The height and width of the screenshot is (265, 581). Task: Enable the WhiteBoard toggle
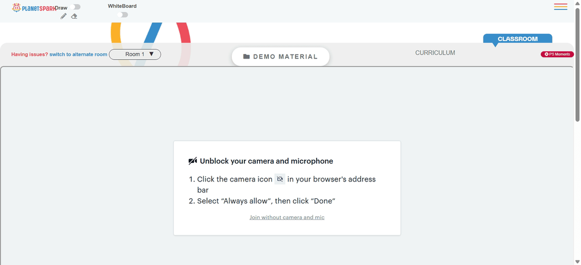[122, 14]
